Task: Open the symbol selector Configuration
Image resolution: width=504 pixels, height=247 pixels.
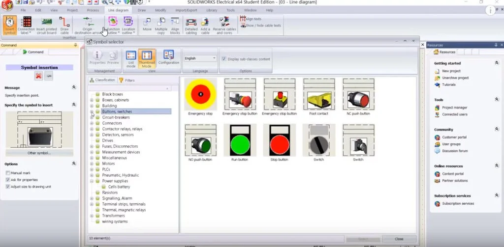Action: click(168, 58)
